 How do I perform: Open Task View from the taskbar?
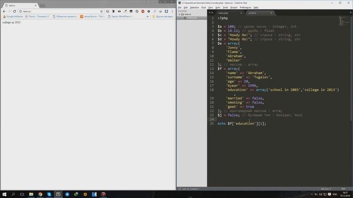pos(22,194)
